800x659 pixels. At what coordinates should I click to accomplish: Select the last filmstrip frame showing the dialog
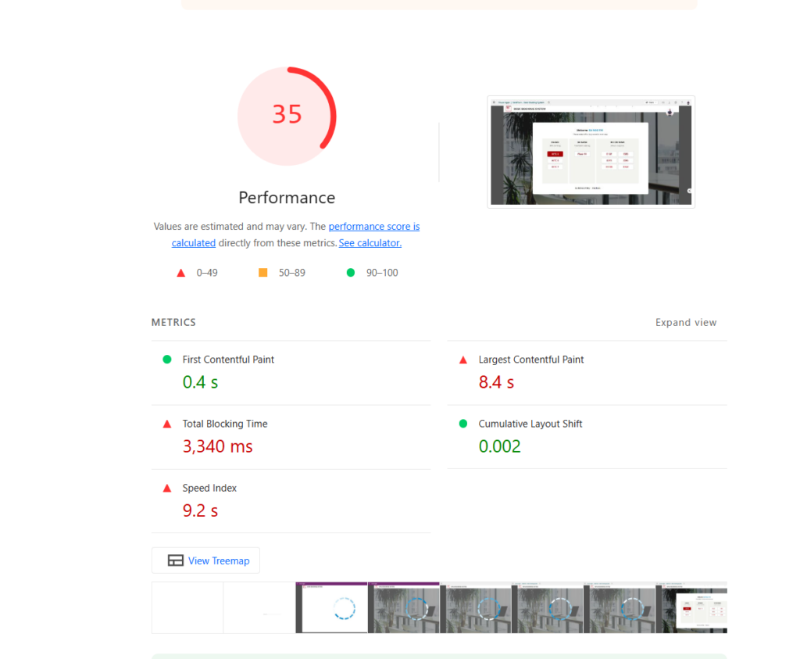pyautogui.click(x=695, y=607)
